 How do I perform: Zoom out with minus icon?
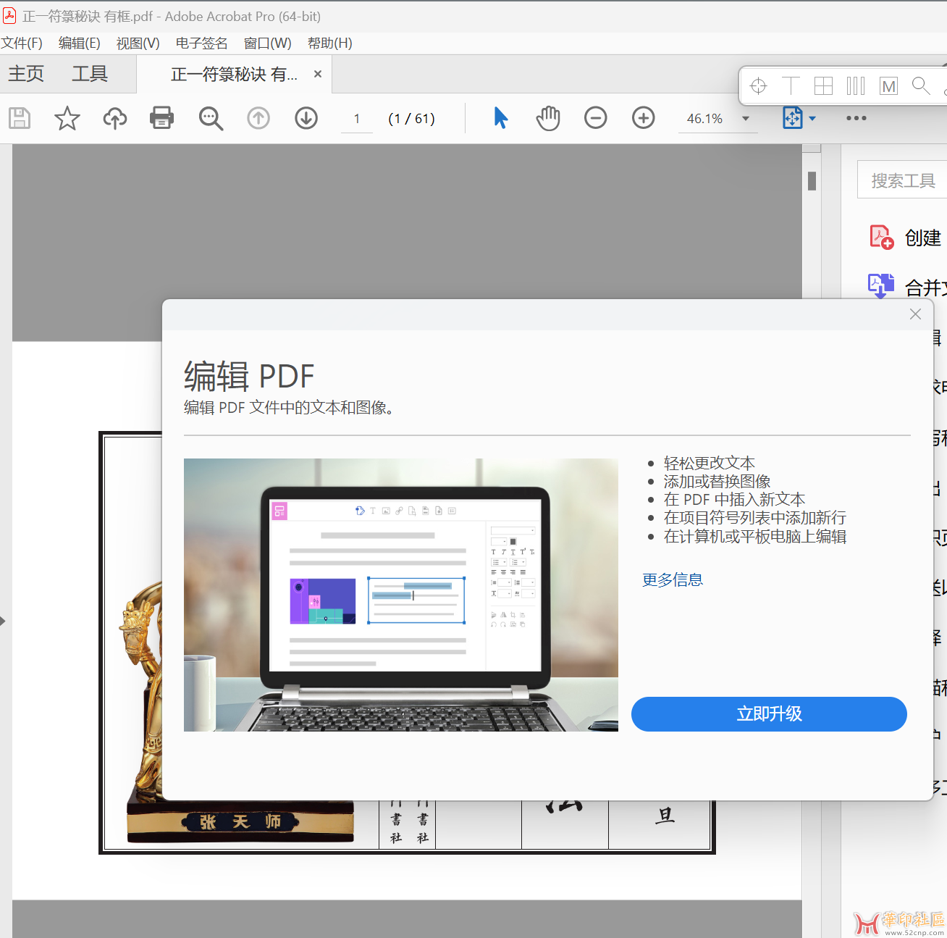tap(596, 117)
